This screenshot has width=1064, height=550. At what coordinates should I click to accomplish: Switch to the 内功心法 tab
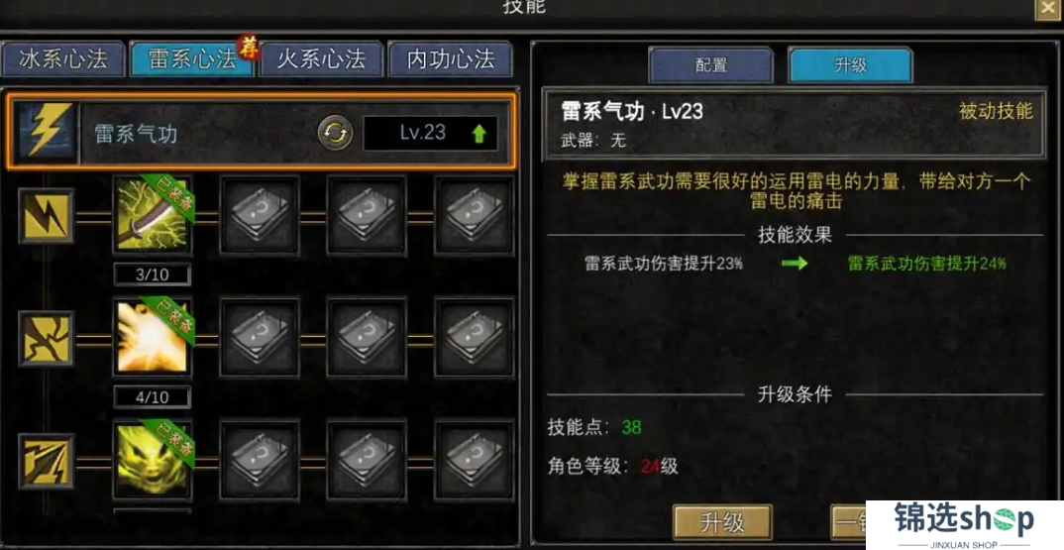450,59
